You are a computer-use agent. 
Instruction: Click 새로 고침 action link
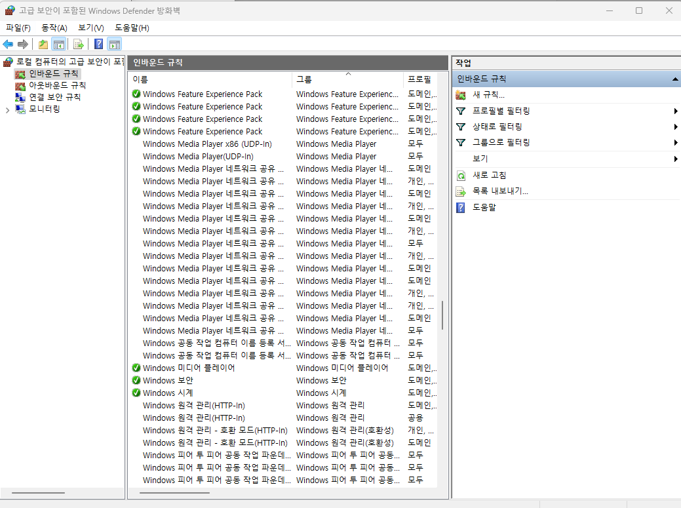(x=490, y=176)
